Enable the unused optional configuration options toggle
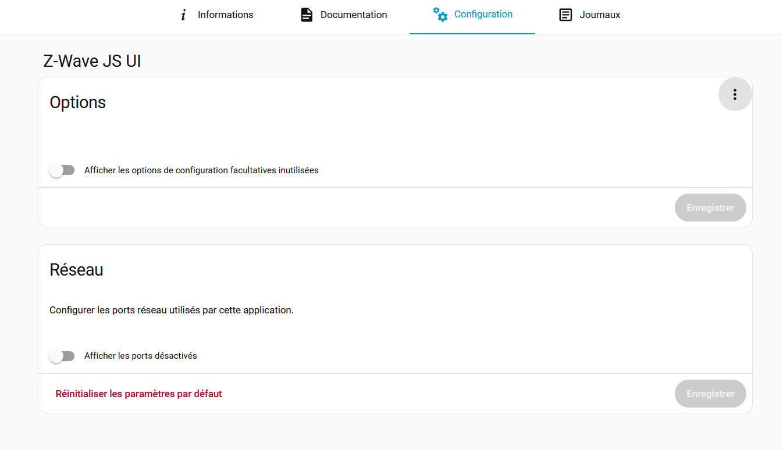The width and height of the screenshot is (783, 450). (62, 170)
